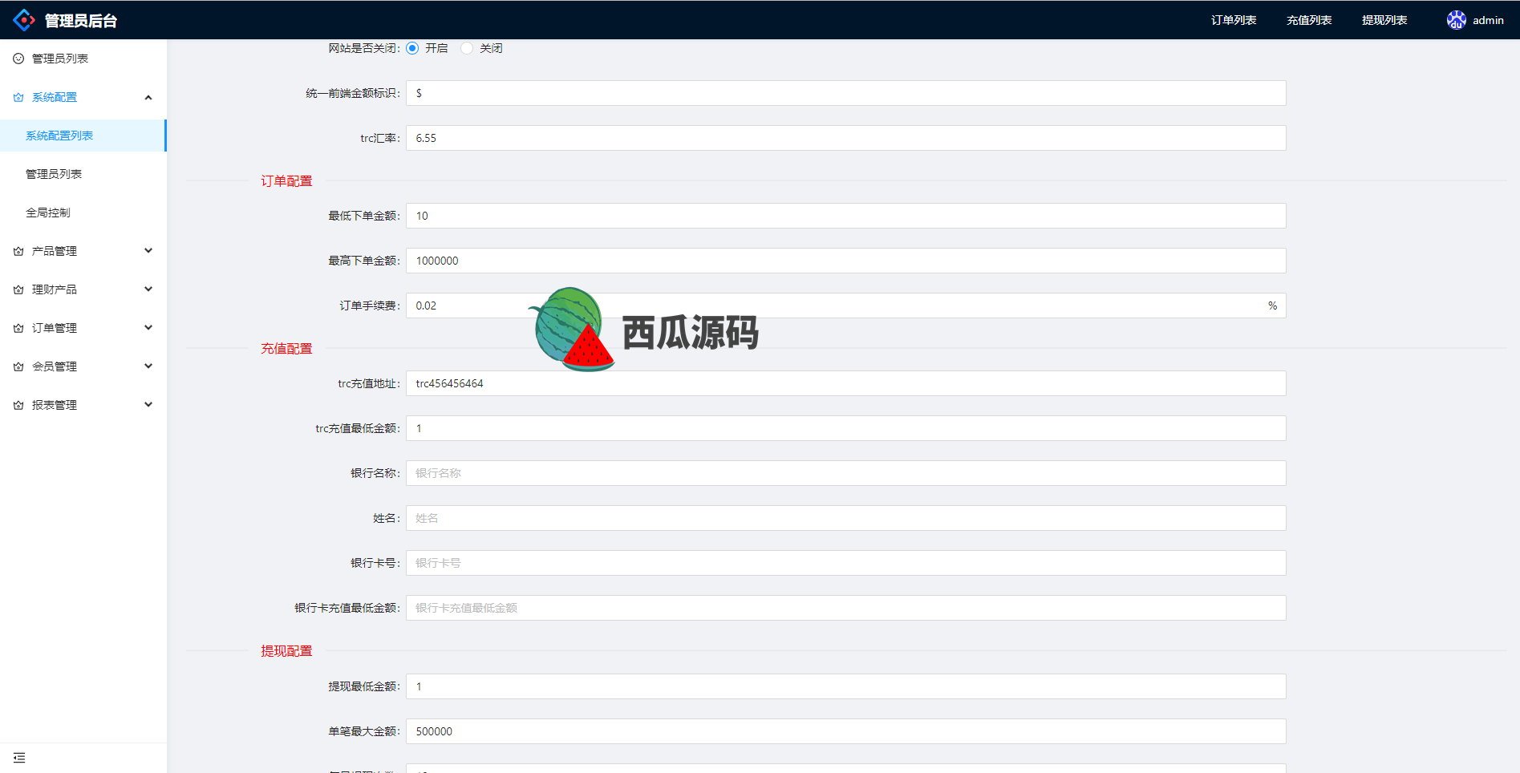The image size is (1520, 773).
Task: Click the 会员管理 crown icon
Action: coord(18,366)
